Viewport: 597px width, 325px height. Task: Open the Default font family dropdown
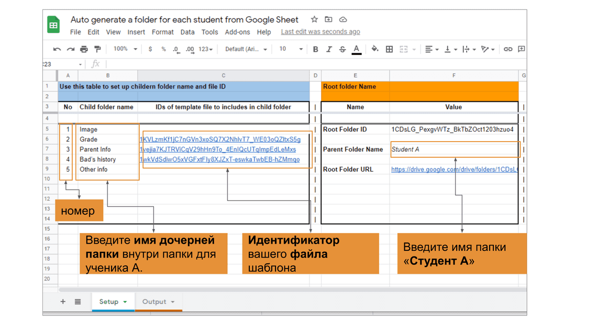[x=246, y=49]
